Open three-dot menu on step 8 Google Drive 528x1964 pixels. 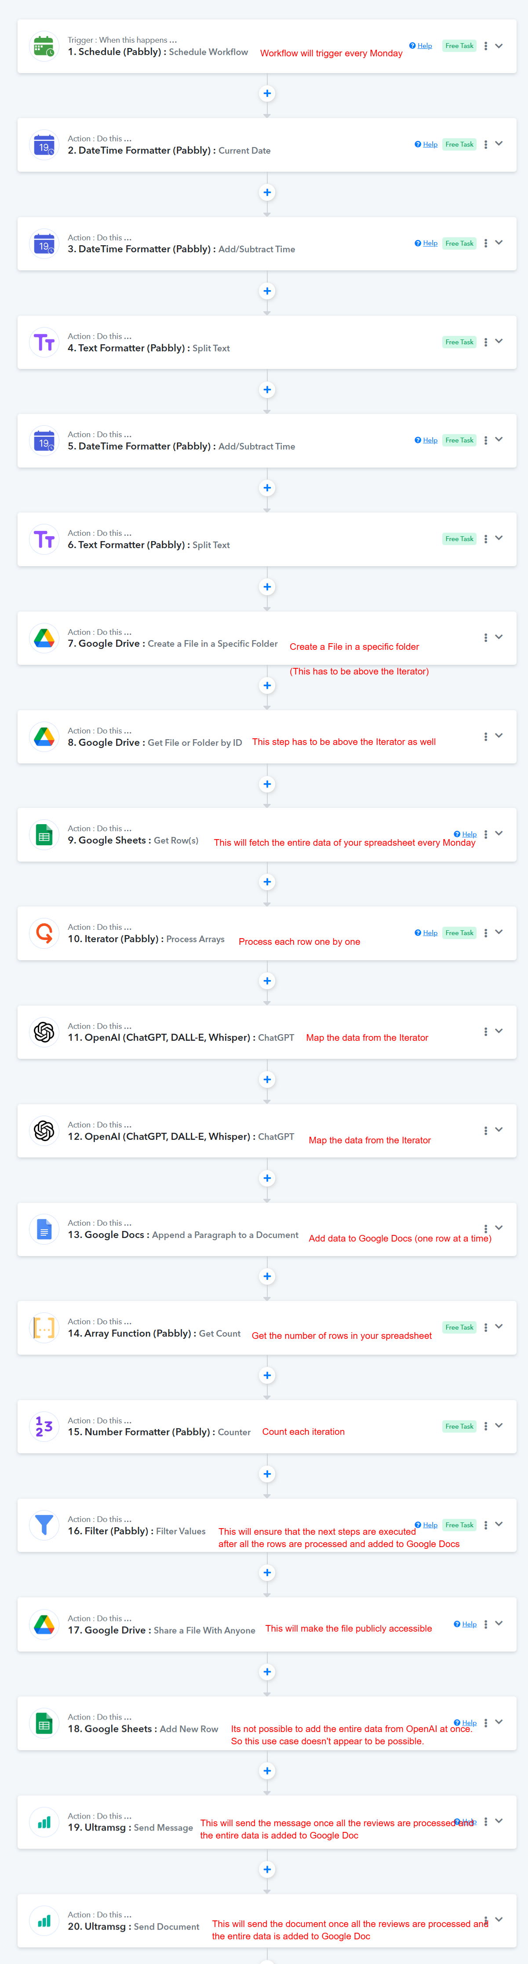485,737
